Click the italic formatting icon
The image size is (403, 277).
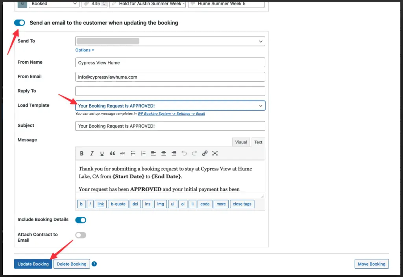tap(92, 153)
